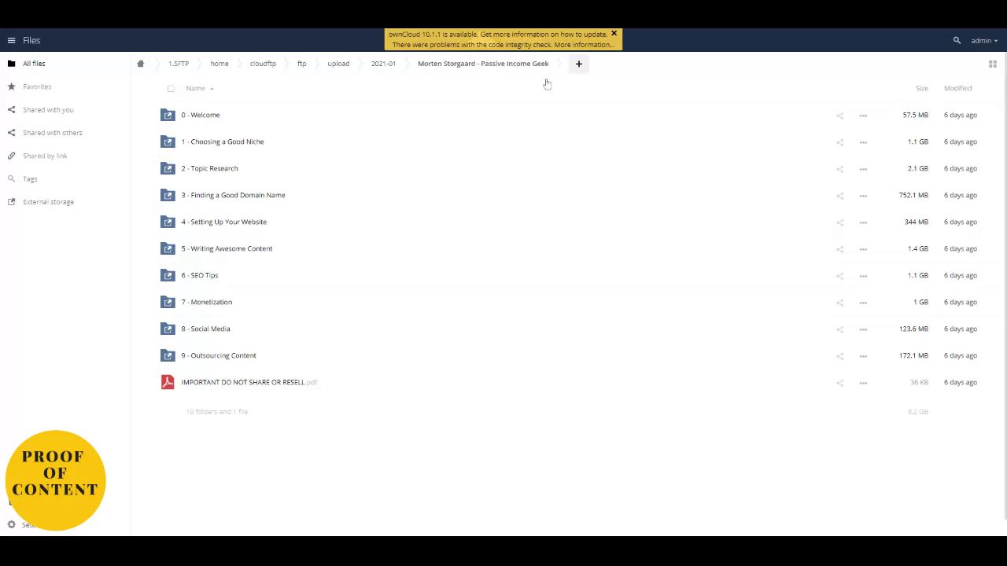Share the 7 - Monetization folder
The image size is (1007, 566).
pyautogui.click(x=839, y=303)
